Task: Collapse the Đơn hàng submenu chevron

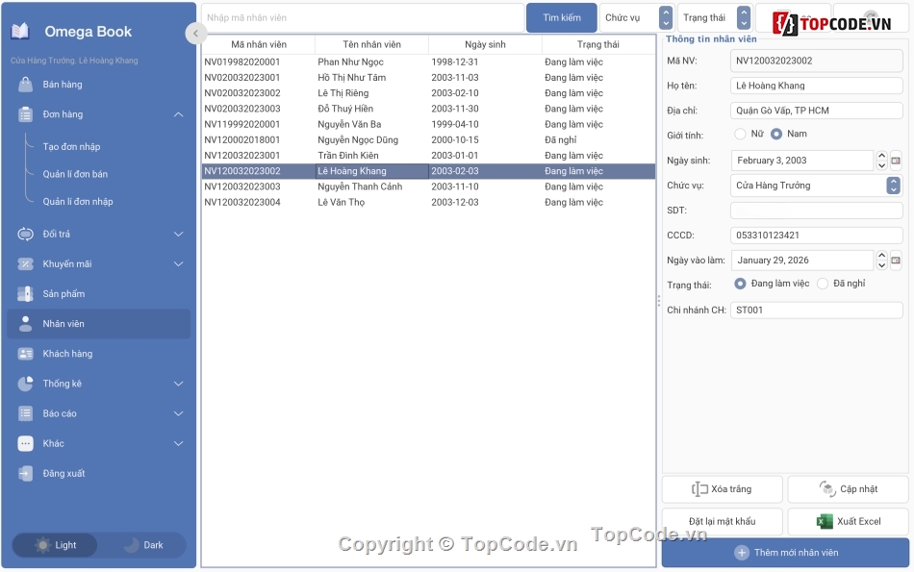Action: pos(178,114)
